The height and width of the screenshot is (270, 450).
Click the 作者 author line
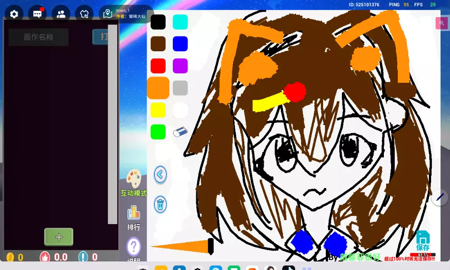pyautogui.click(x=130, y=16)
